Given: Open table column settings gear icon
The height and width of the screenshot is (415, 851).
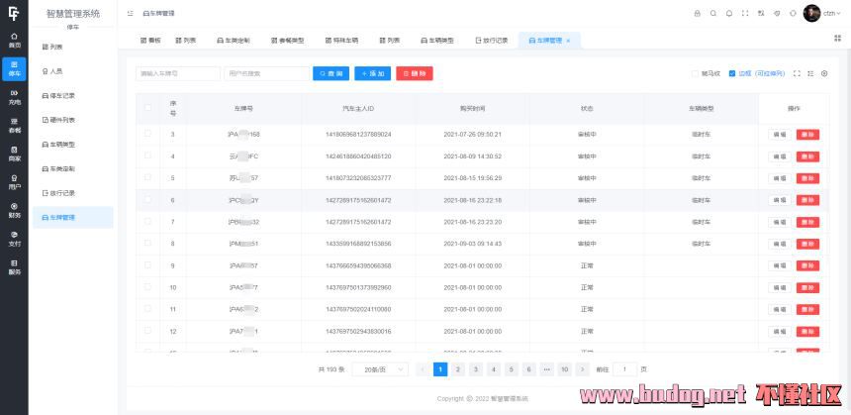Looking at the screenshot, I should pyautogui.click(x=824, y=73).
